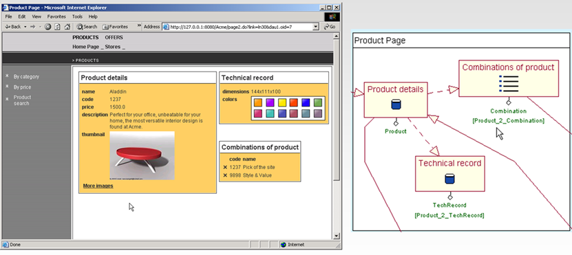Open the View menu
Image resolution: width=572 pixels, height=255 pixels.
tap(36, 16)
